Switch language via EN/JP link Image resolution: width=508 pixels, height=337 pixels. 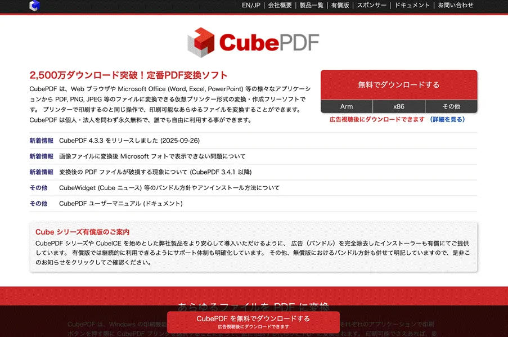pos(251,5)
